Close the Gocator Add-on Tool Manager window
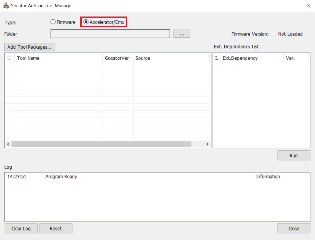The width and height of the screenshot is (315, 240). pos(309,6)
